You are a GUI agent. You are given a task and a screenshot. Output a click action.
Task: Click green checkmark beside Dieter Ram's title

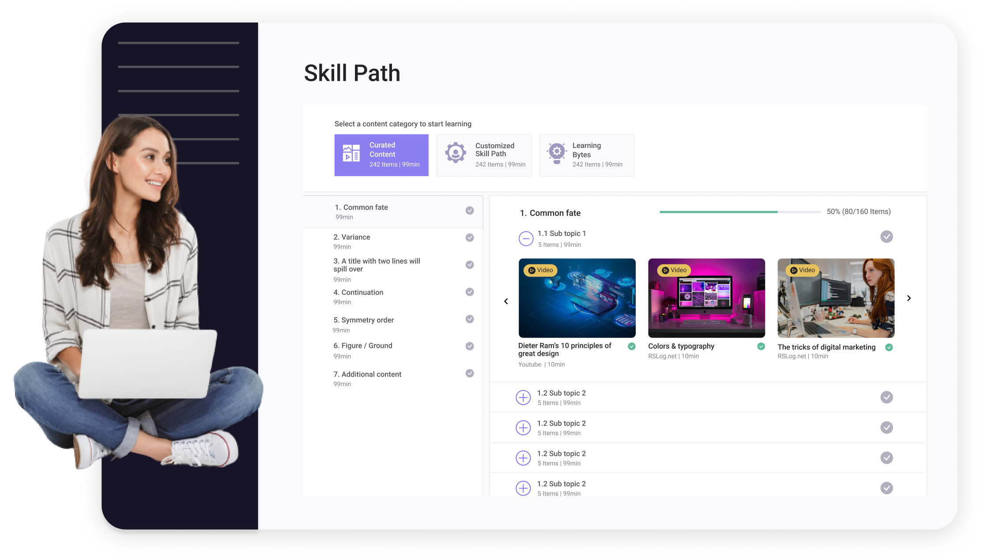tap(632, 346)
